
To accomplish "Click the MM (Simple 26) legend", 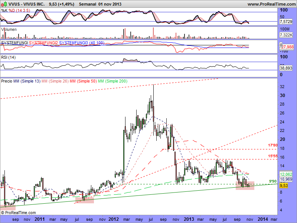I will click(x=55, y=81).
